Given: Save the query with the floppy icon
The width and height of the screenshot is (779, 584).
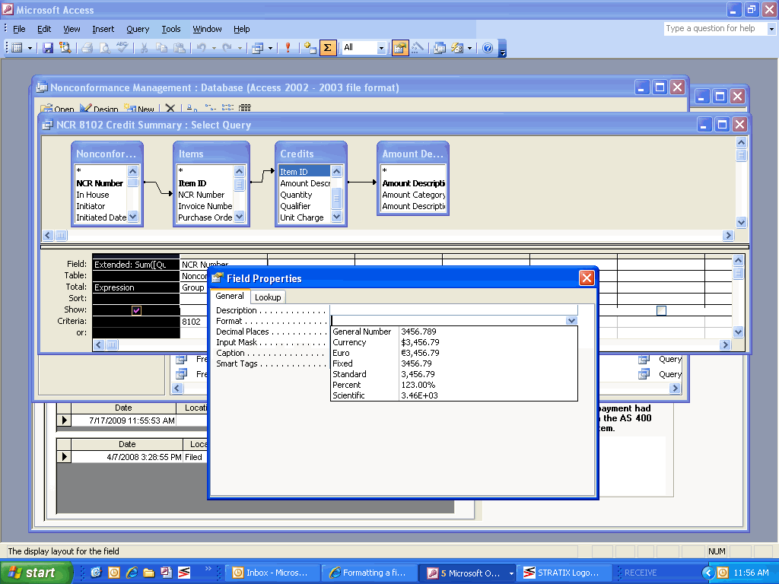Looking at the screenshot, I should (x=48, y=48).
